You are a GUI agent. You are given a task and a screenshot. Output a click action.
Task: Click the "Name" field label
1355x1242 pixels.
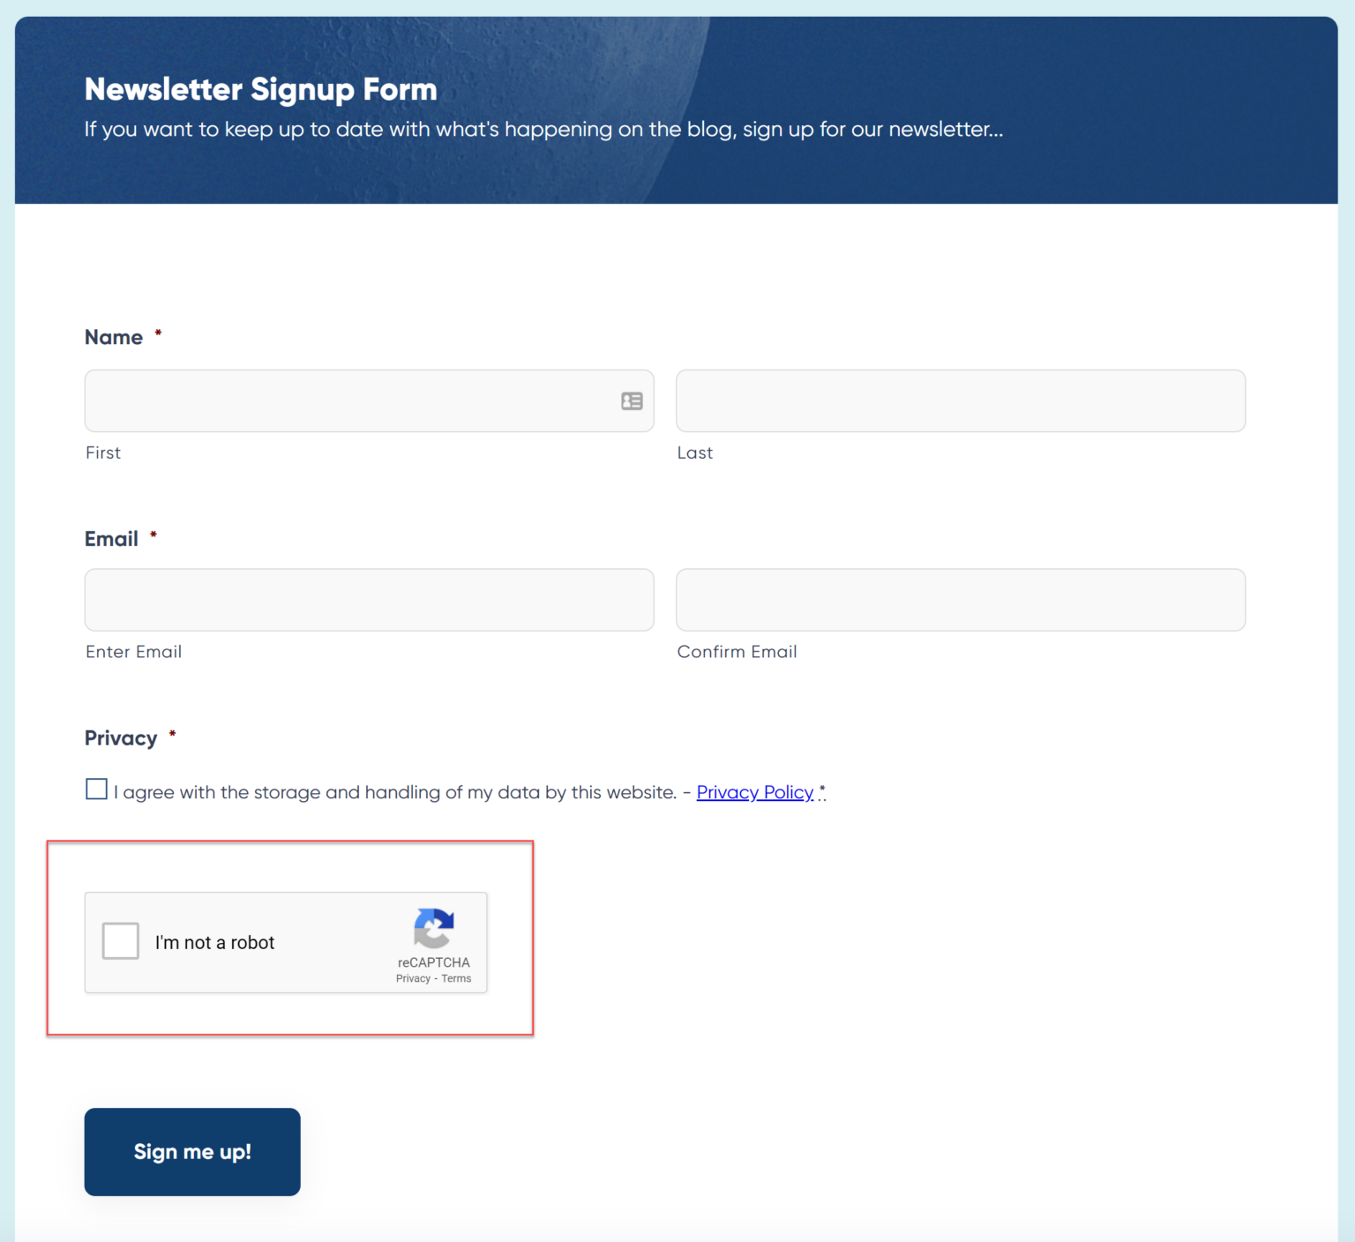[114, 337]
